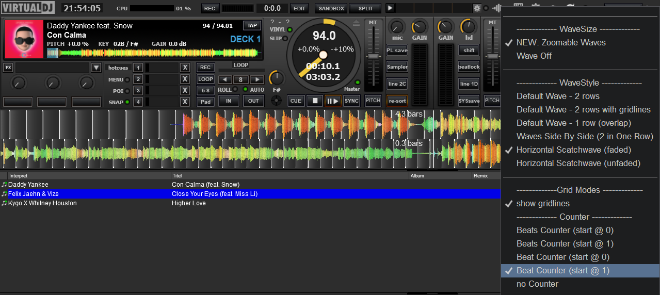Click the Stop playback square button
Screen dimensions: 660x295
[314, 101]
